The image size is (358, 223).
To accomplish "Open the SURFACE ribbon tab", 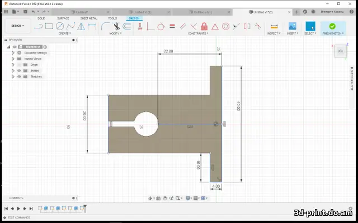I will pos(63,18).
